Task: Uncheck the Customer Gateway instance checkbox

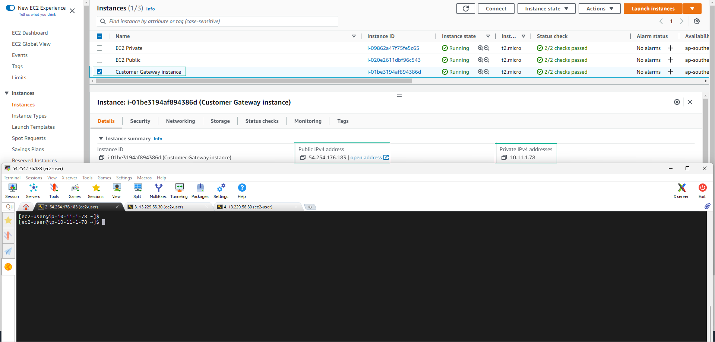Action: pos(99,72)
